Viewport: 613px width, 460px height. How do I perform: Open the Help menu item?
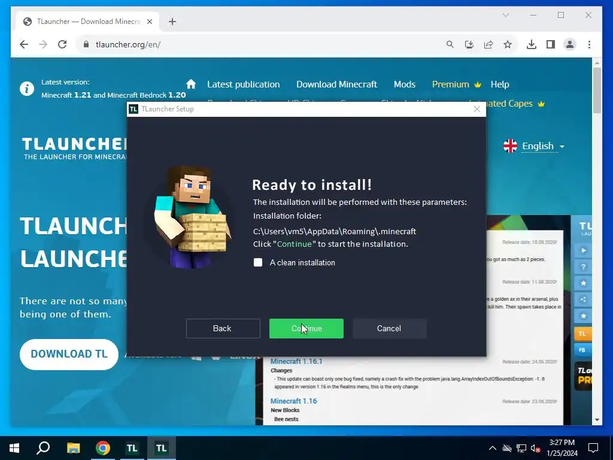(500, 84)
